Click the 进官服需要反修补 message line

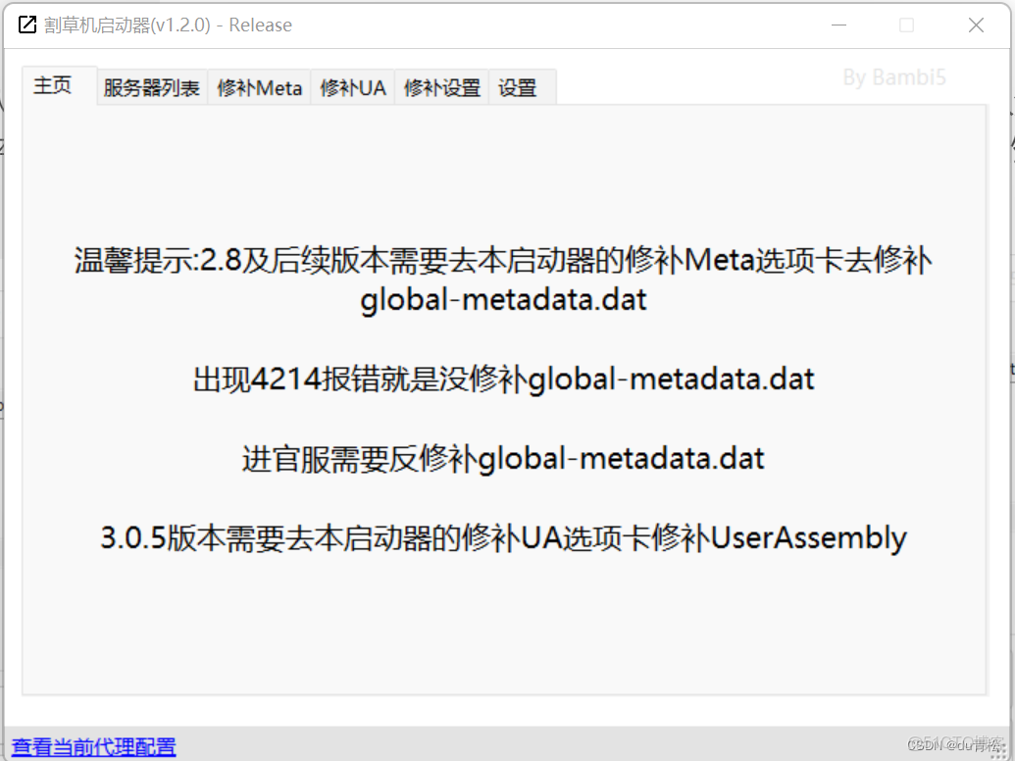(503, 458)
